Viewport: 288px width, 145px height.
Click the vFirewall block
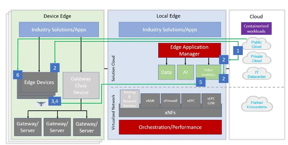pos(170,101)
